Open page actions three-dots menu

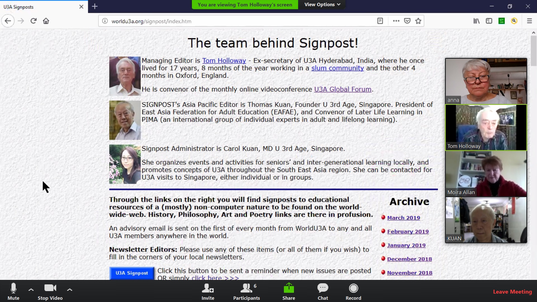point(396,21)
